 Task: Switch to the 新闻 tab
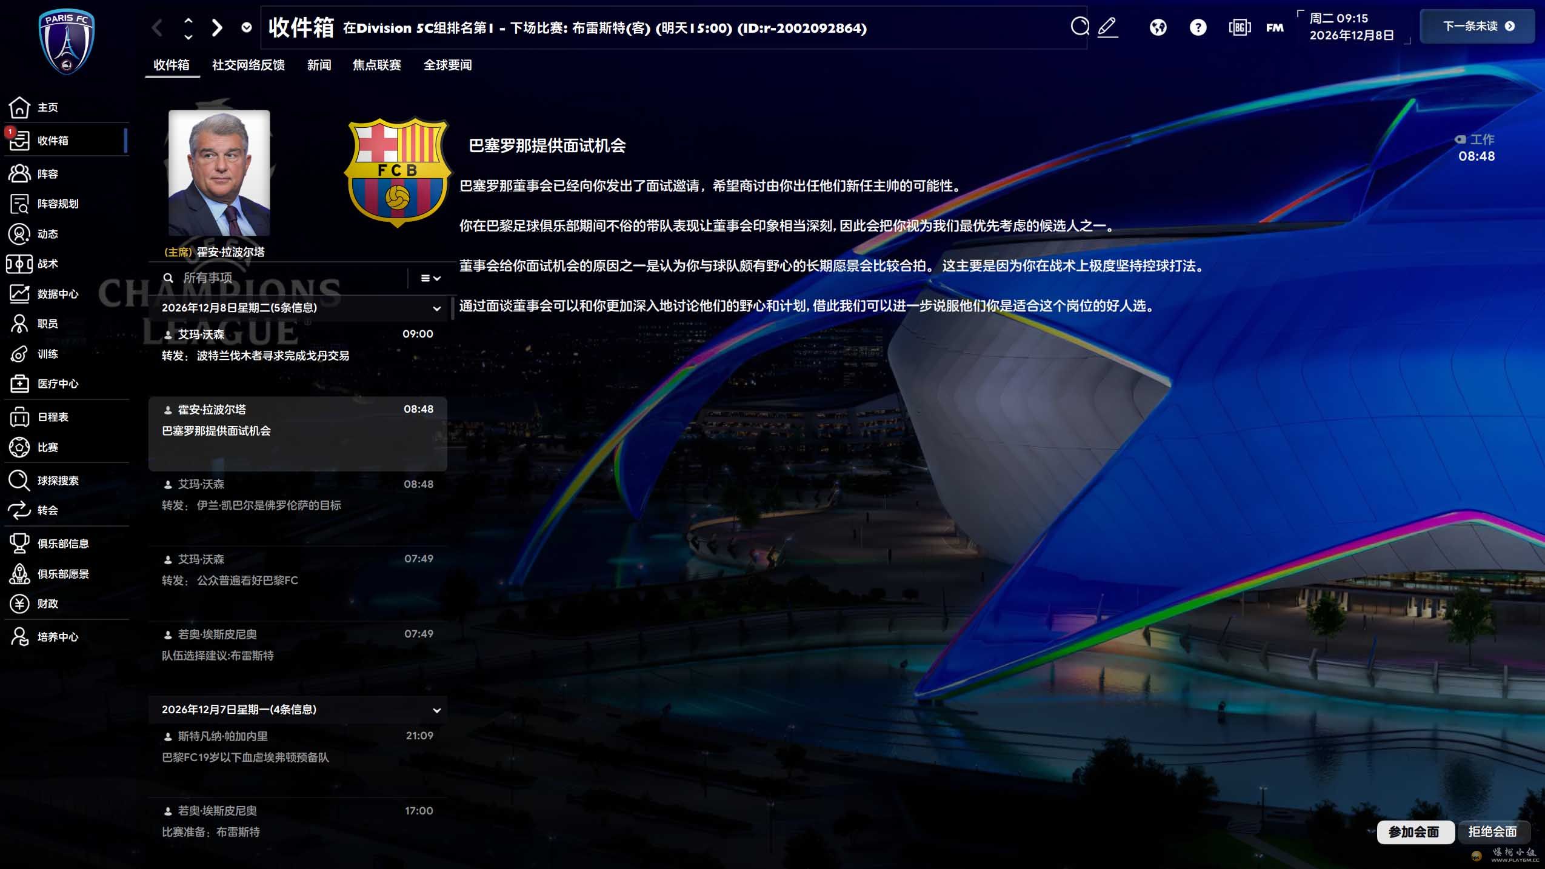point(319,65)
